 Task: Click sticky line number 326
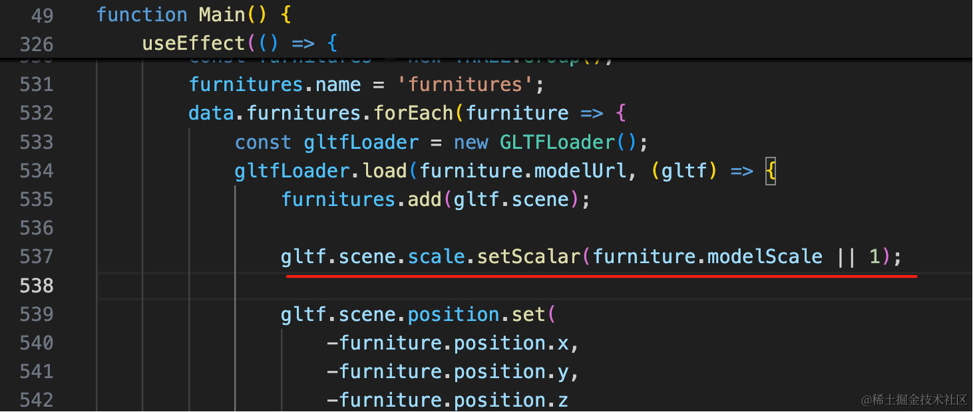[x=36, y=44]
